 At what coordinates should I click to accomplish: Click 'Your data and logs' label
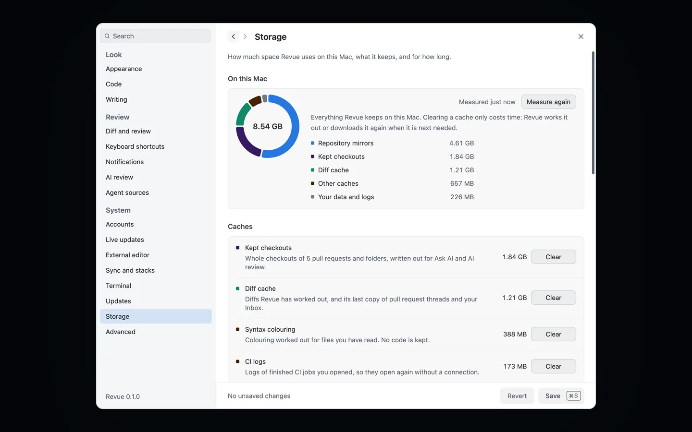pos(346,197)
